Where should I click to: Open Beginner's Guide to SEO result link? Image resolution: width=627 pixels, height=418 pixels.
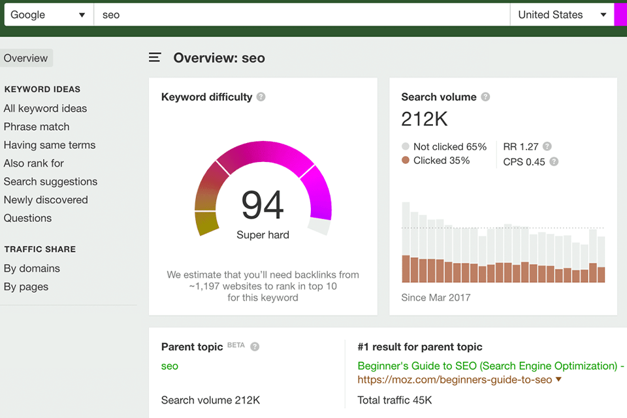pos(487,366)
